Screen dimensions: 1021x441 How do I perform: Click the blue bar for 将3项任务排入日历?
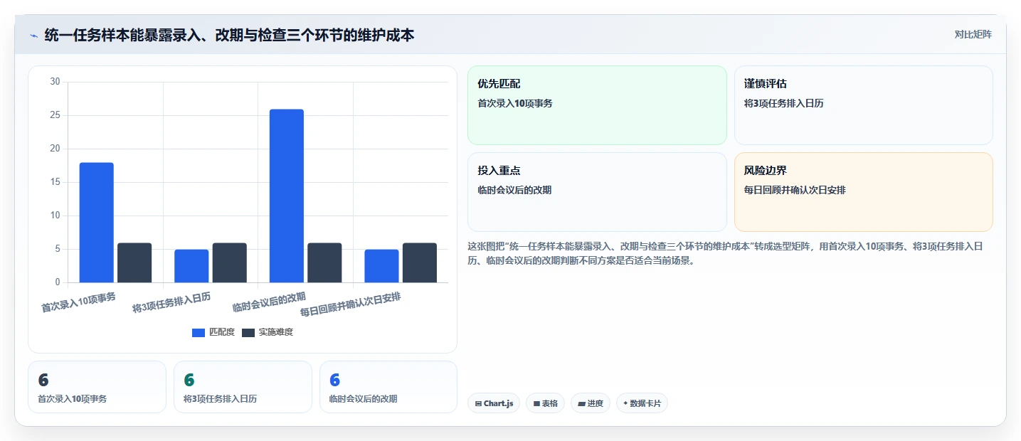[x=191, y=266]
